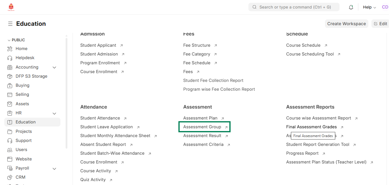Open the notifications bell icon
The image size is (389, 185).
click(351, 7)
